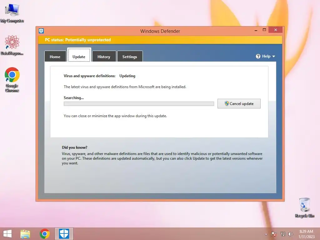Screen dimensions: 320x240
Task: Select the Update tab
Action: pos(79,55)
